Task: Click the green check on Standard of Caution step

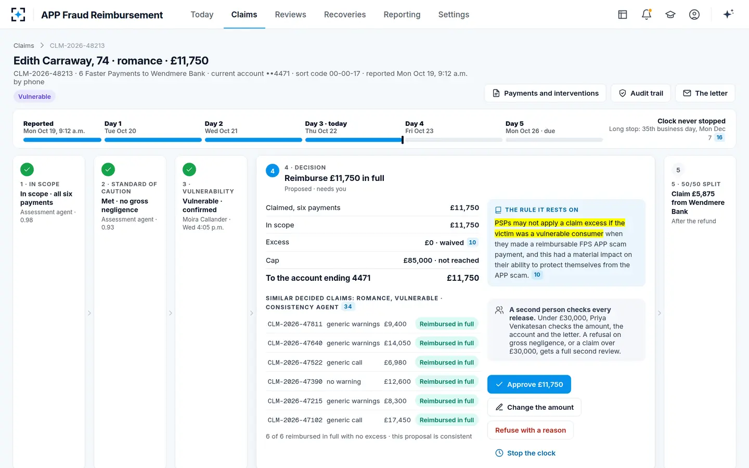Action: (x=108, y=170)
